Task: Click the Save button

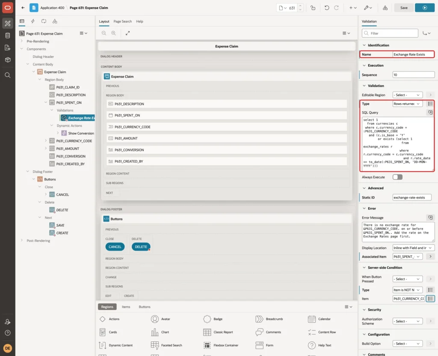Action: [404, 8]
